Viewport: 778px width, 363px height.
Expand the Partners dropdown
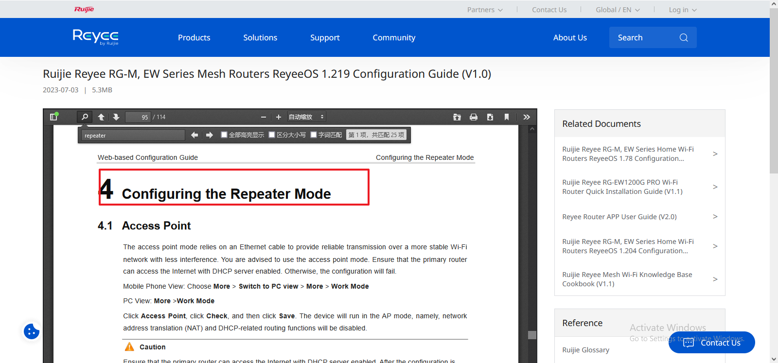pos(485,10)
